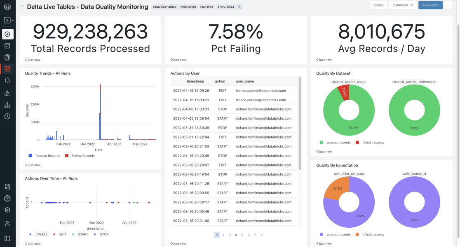The width and height of the screenshot is (460, 247).
Task: Open Query History with the clock icon
Action: pos(7,117)
